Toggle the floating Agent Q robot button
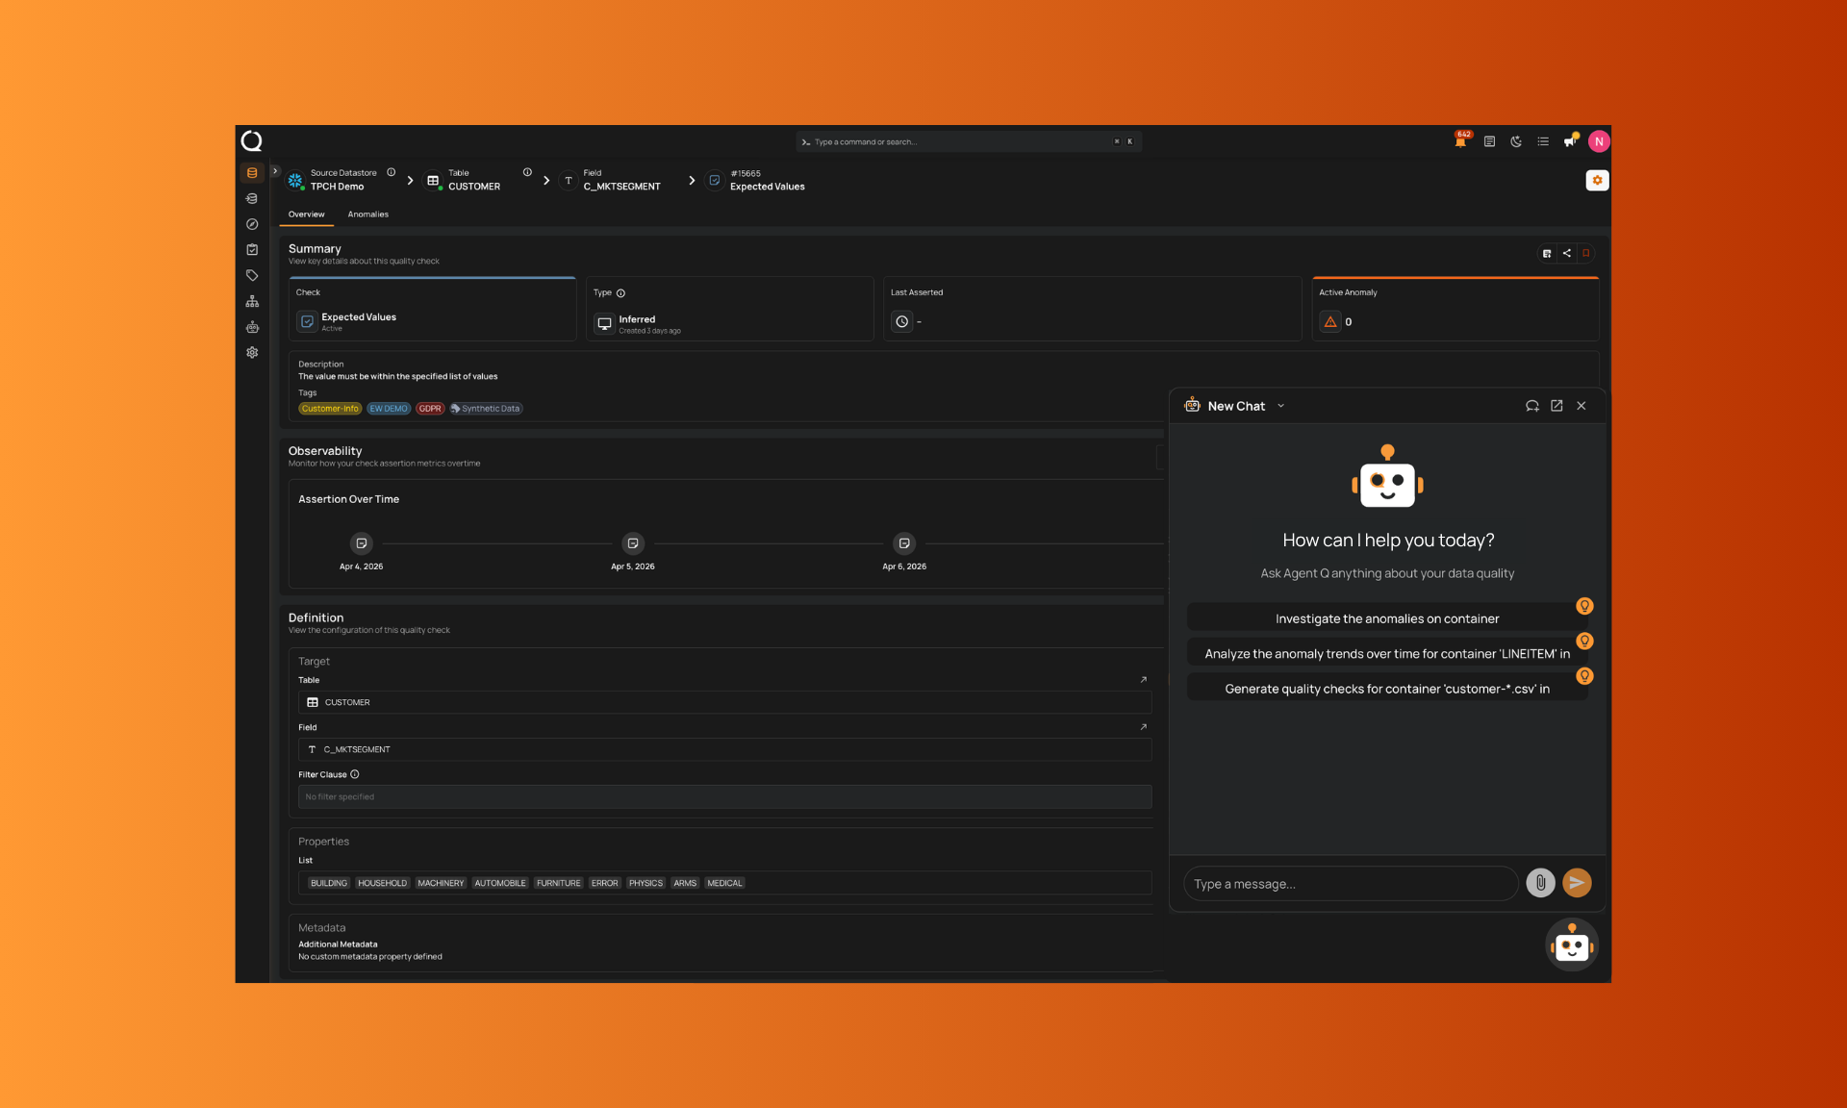Image resolution: width=1847 pixels, height=1108 pixels. pos(1571,945)
